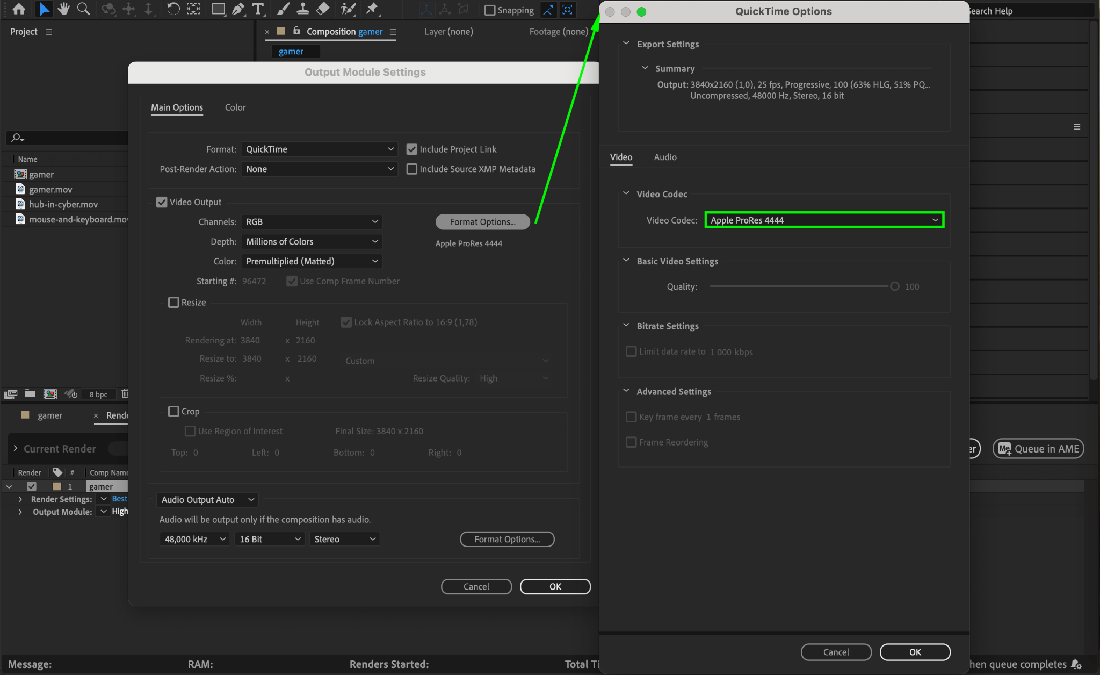Open the Video Codec dropdown
This screenshot has height=675, width=1100.
(824, 220)
